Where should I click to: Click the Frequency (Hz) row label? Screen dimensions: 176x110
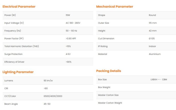pos(13,31)
